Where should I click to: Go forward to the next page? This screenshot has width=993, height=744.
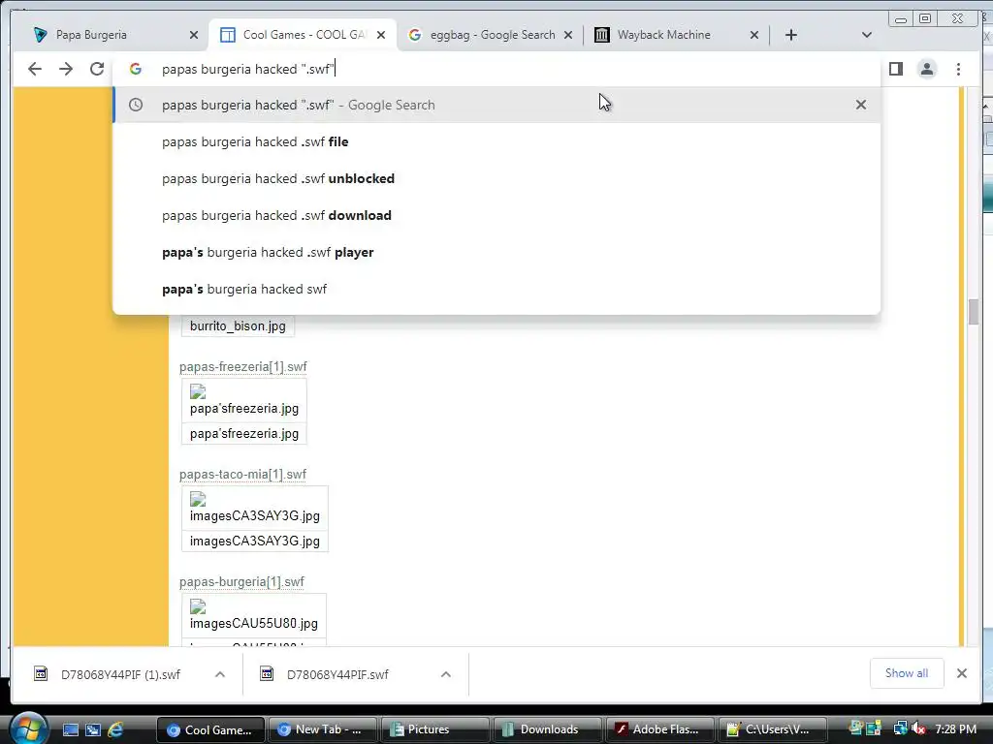[66, 69]
